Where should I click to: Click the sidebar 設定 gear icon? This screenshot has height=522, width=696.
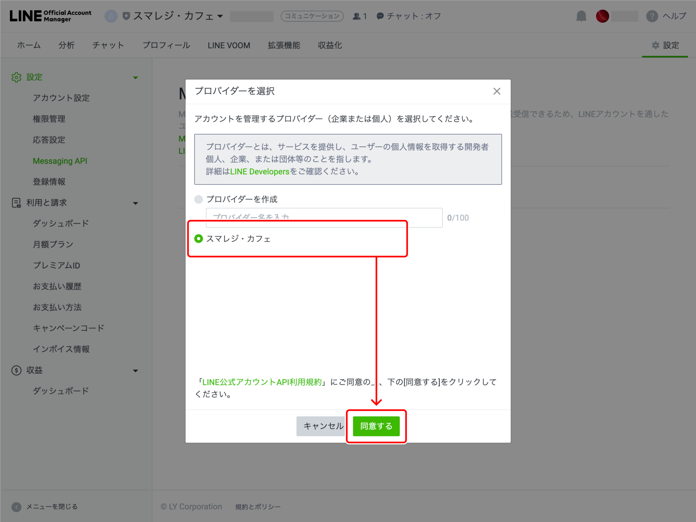pos(16,77)
